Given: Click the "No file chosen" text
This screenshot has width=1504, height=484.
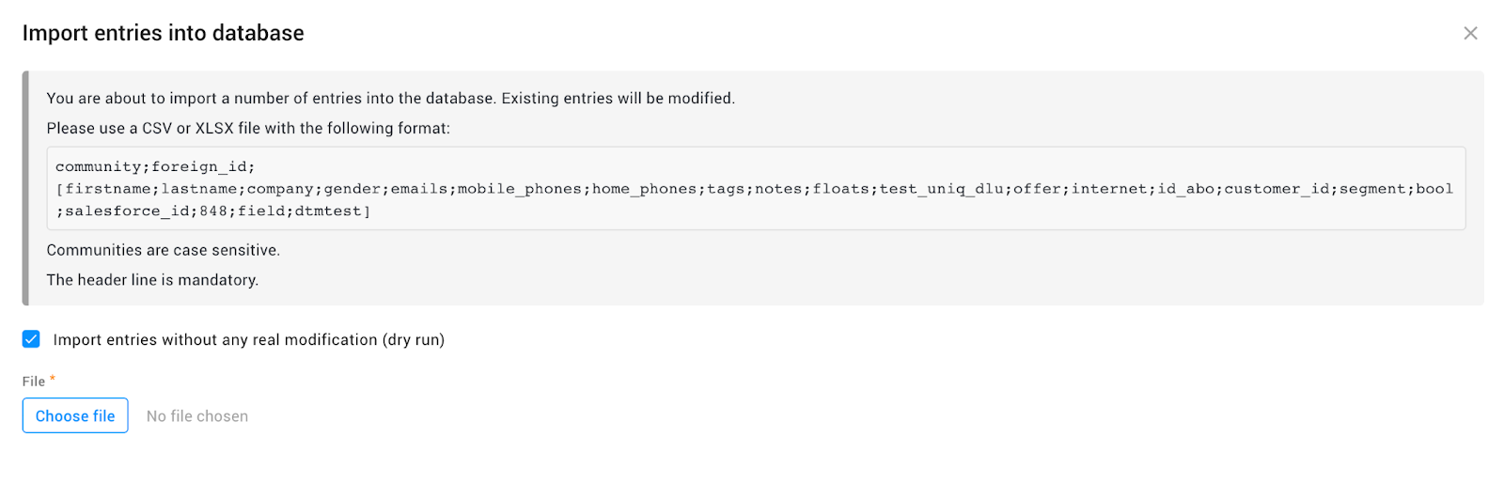Looking at the screenshot, I should pyautogui.click(x=197, y=416).
